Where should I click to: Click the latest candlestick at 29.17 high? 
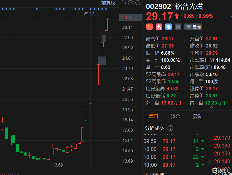[106, 24]
